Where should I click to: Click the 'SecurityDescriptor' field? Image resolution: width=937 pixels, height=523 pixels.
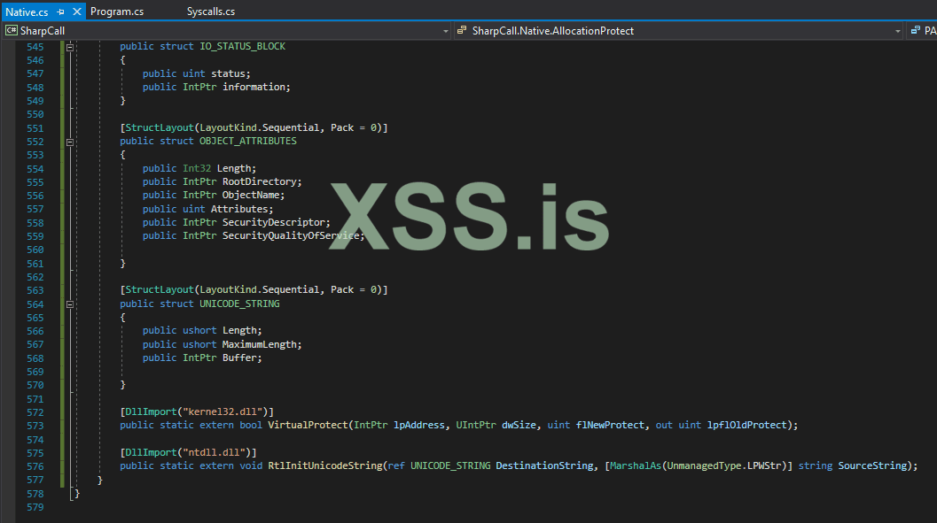pyautogui.click(x=273, y=222)
